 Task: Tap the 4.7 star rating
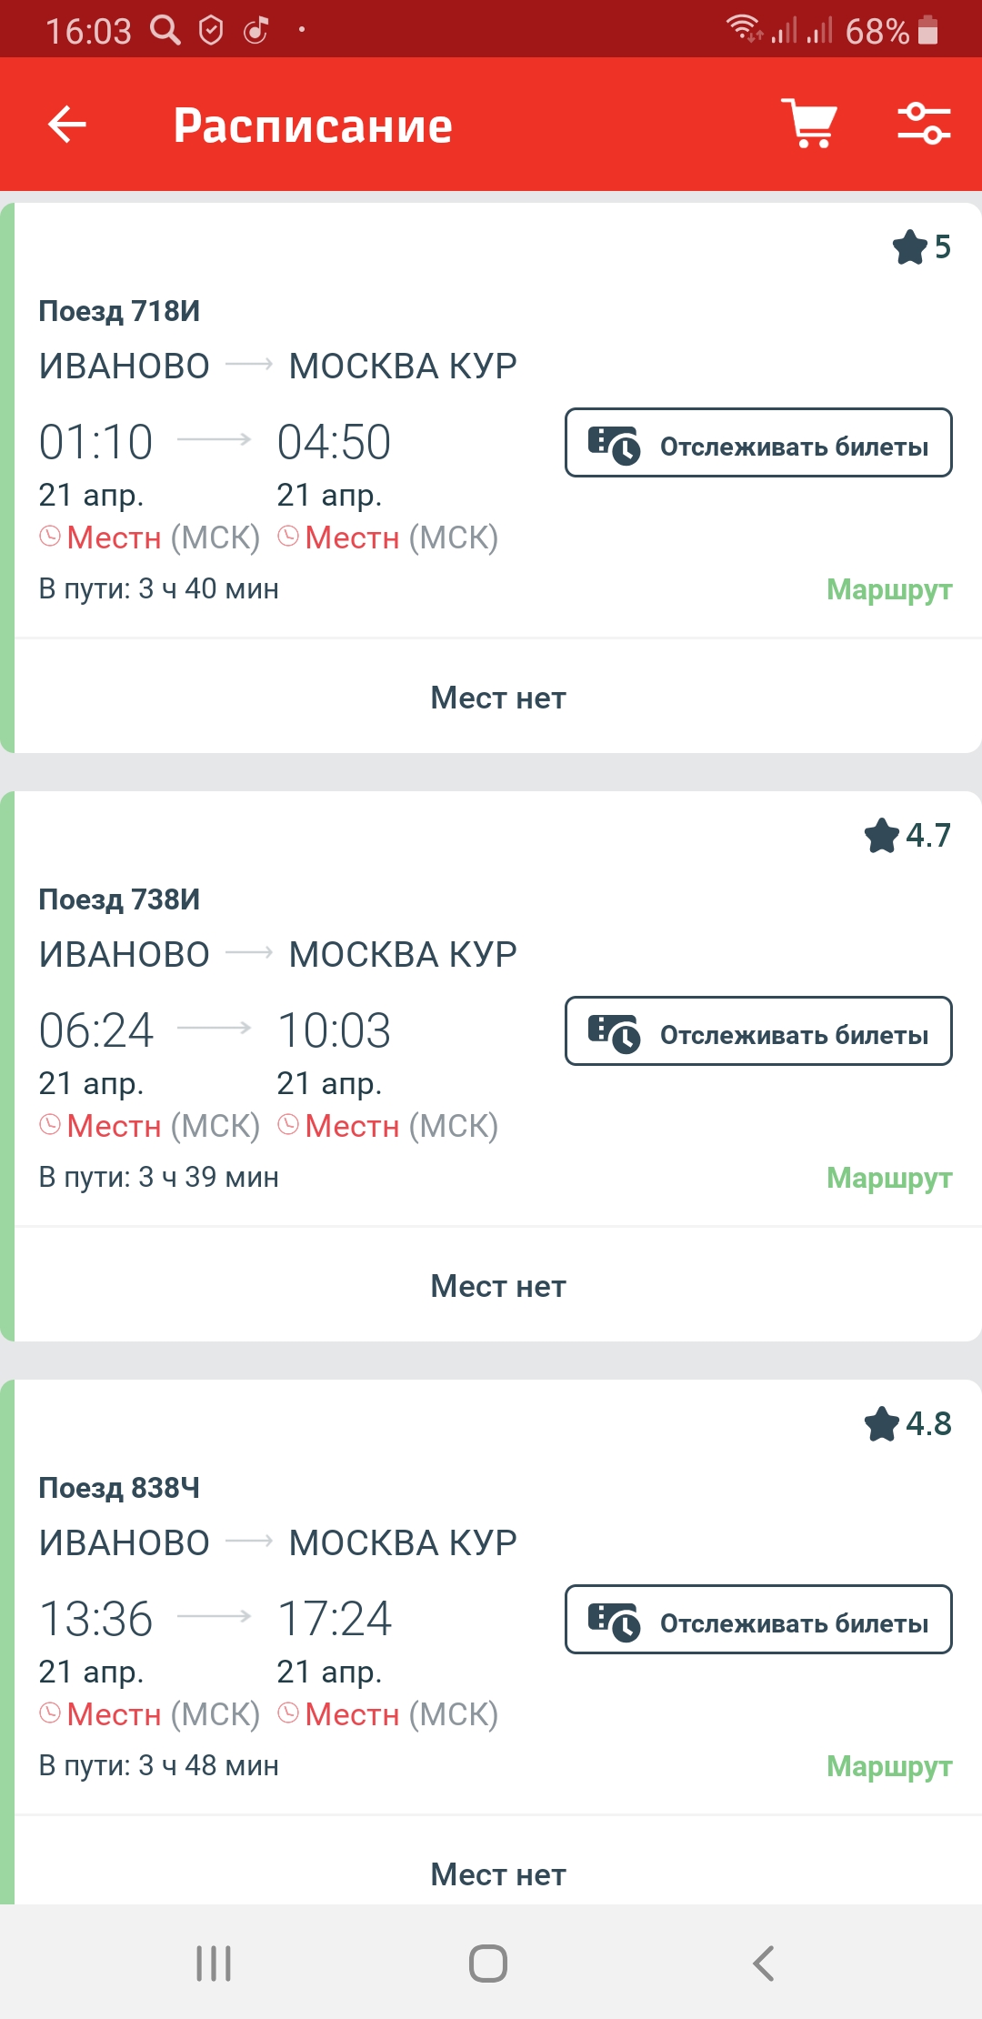(x=907, y=835)
